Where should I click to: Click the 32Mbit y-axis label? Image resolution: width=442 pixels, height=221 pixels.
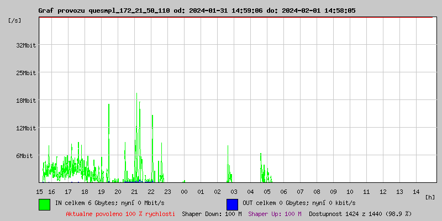(26, 45)
